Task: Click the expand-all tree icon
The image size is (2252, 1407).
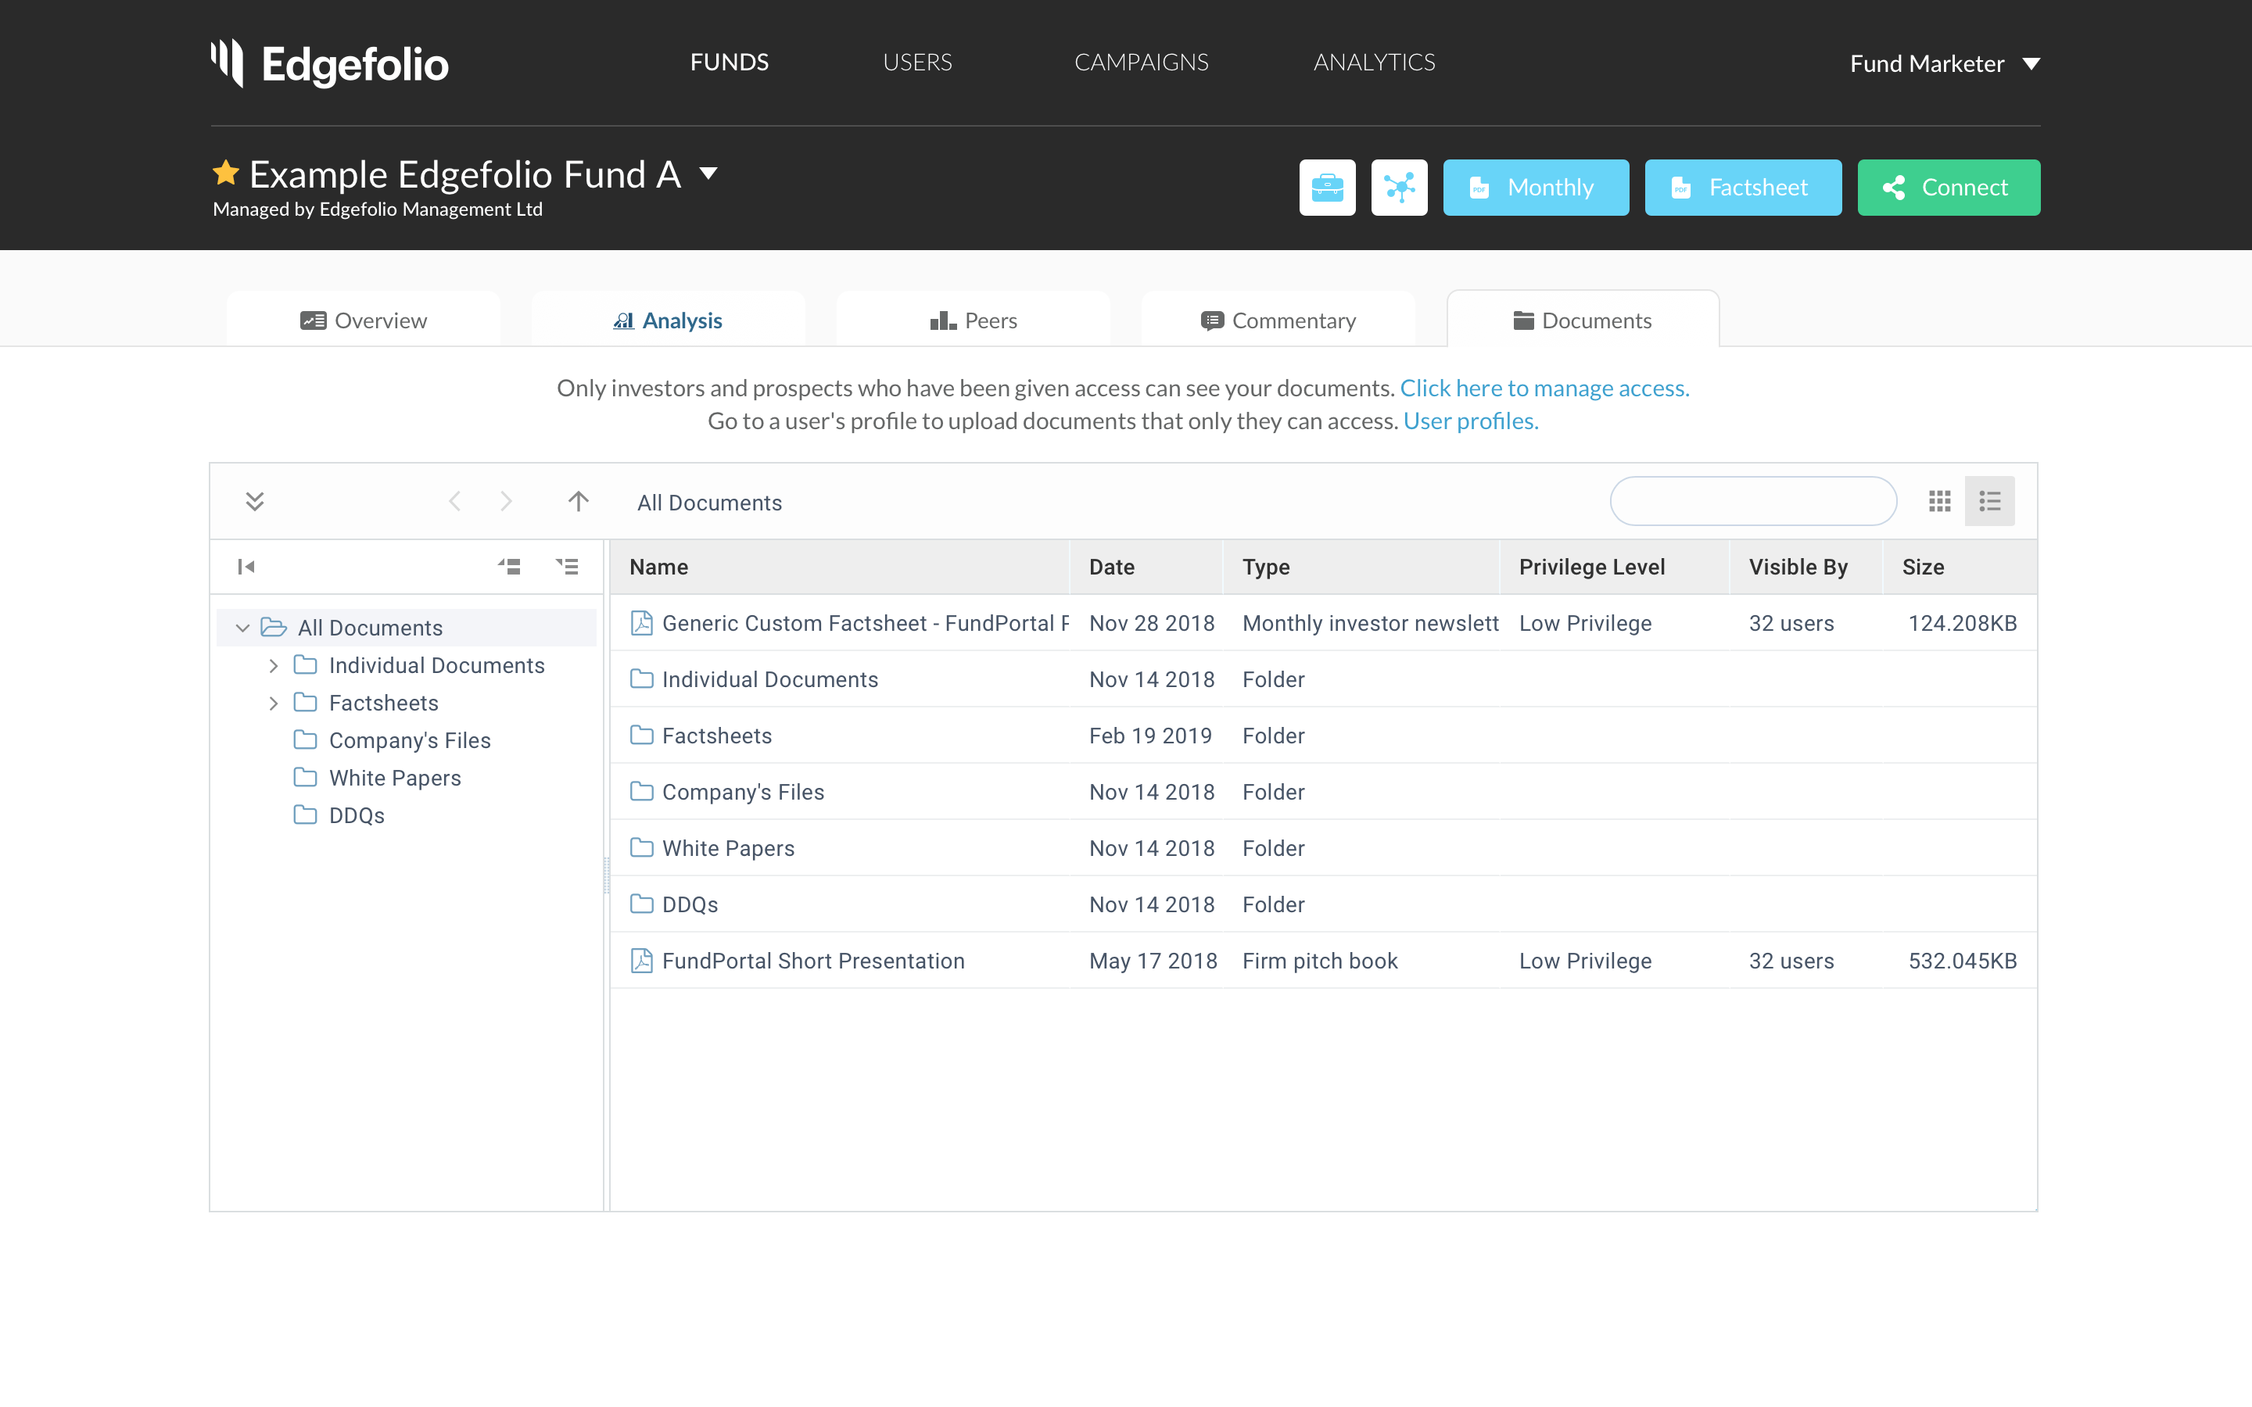Action: click(x=567, y=567)
